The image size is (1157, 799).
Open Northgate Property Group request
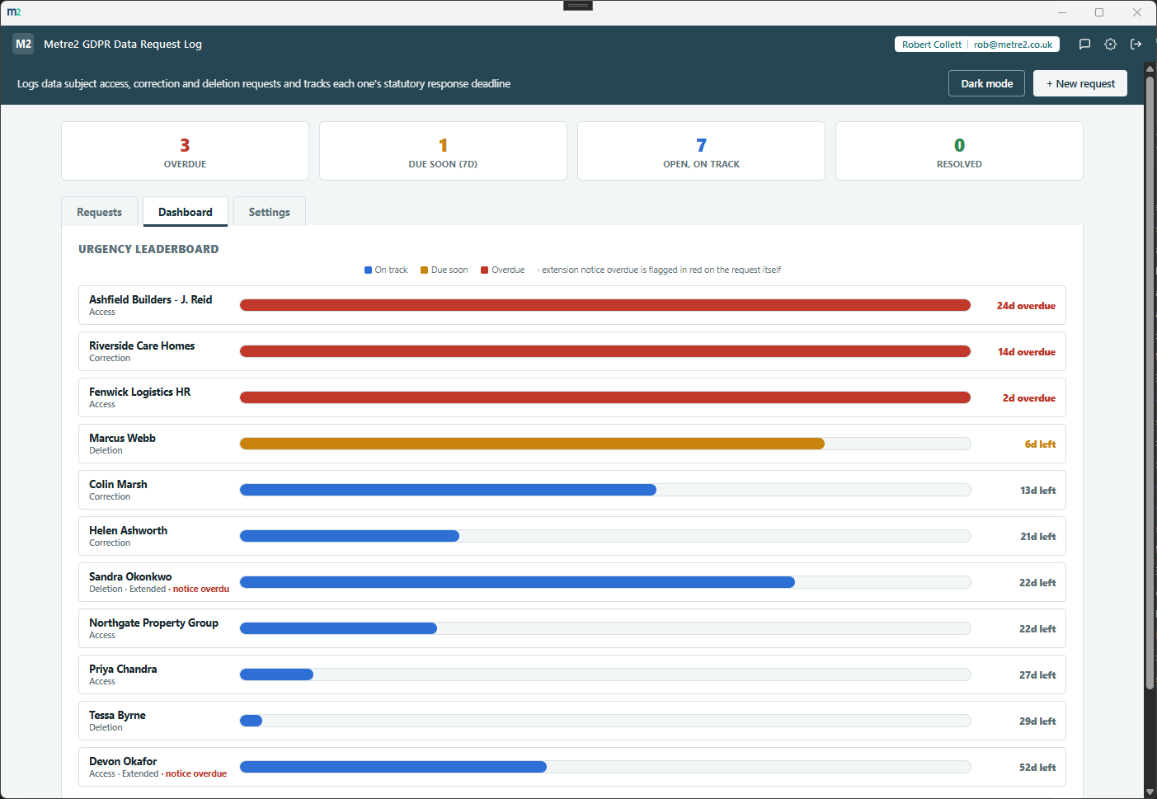[x=572, y=628]
